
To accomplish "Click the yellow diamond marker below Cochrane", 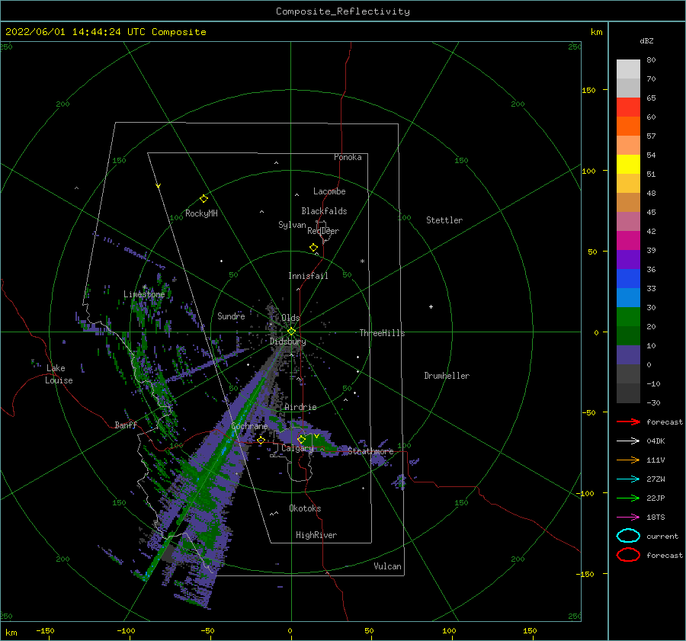I will click(261, 440).
